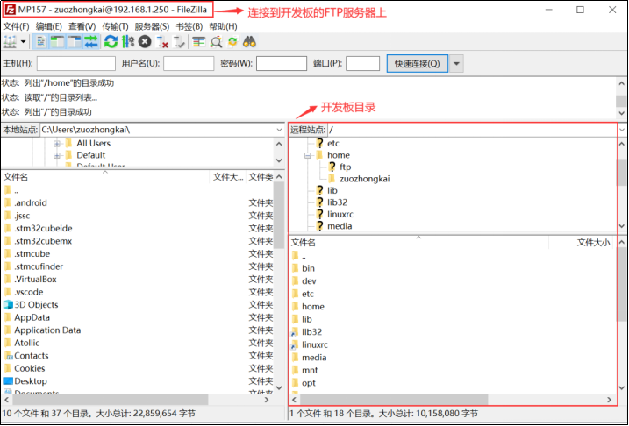Open the 书签(B) menu
The height and width of the screenshot is (426, 629).
189,26
